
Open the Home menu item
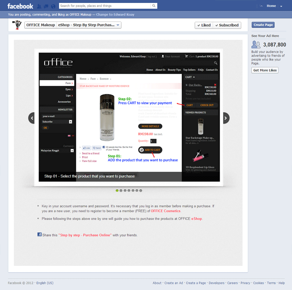(x=271, y=6)
